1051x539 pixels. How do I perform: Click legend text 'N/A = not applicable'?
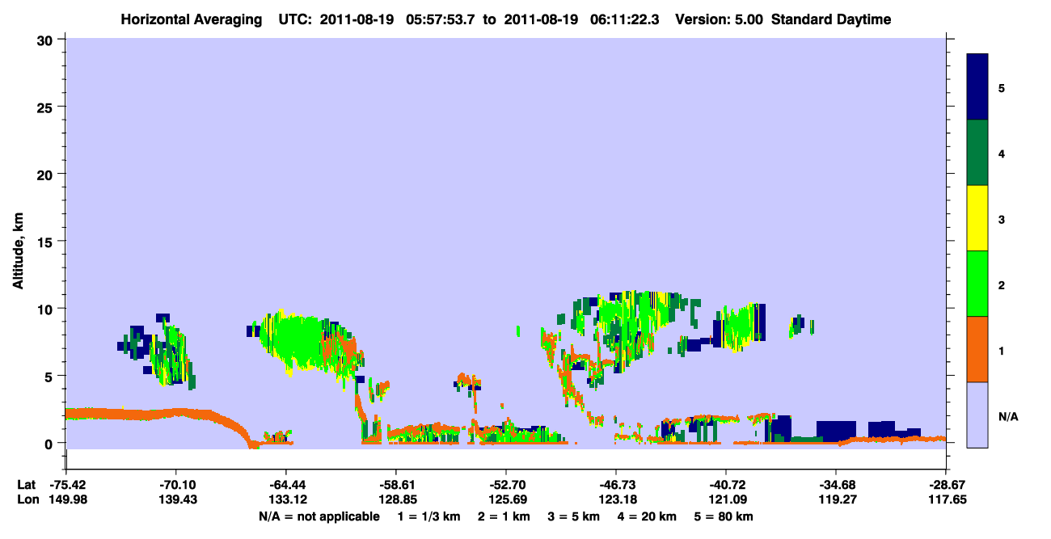[x=319, y=516]
